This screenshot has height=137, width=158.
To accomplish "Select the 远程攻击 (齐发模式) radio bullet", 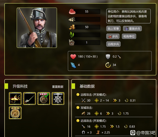I will 78,95.
